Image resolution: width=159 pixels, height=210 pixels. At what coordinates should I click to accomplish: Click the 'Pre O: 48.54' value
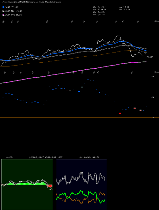click(99, 7)
